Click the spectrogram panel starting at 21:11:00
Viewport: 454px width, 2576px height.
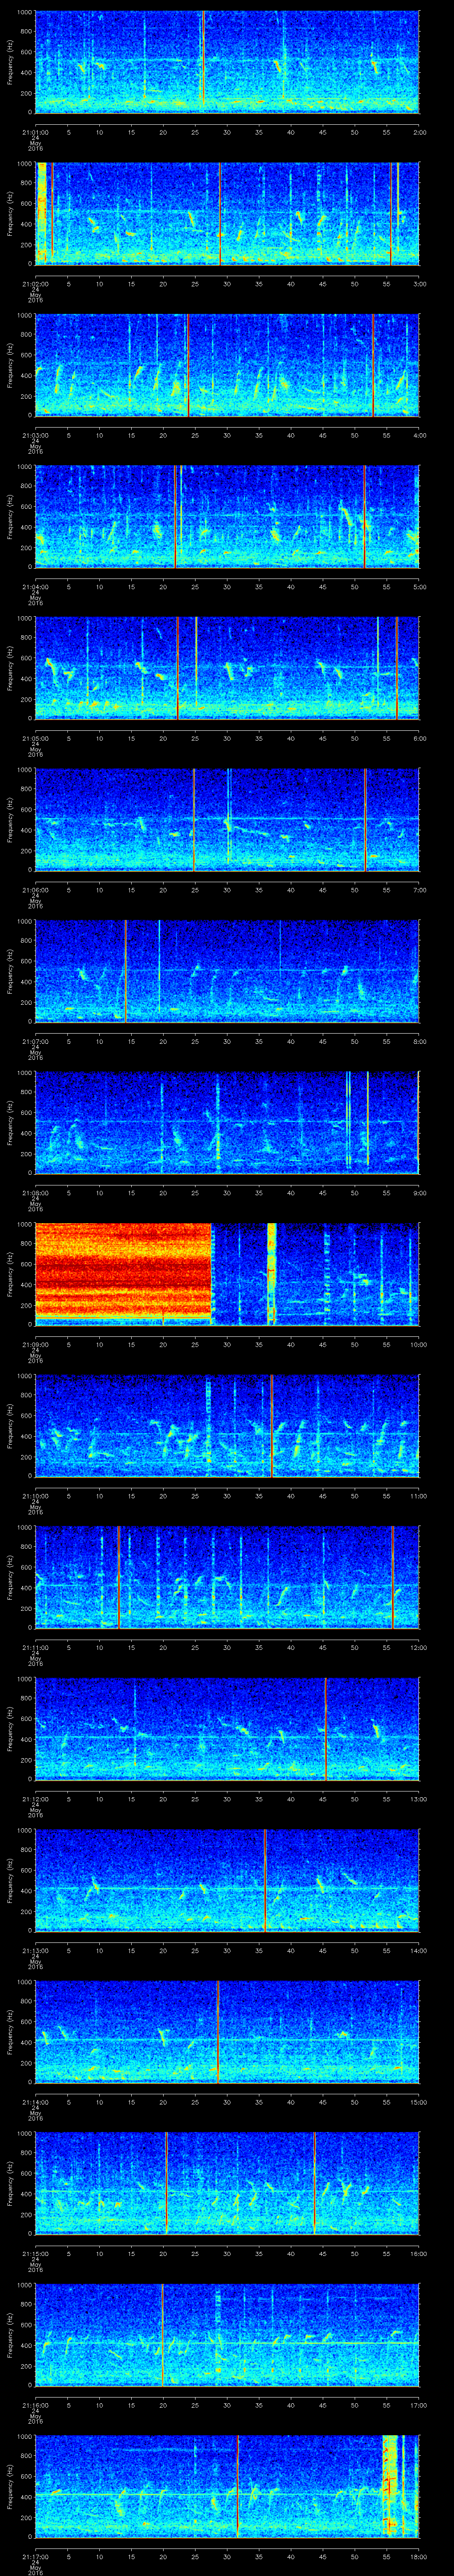coord(227,1578)
